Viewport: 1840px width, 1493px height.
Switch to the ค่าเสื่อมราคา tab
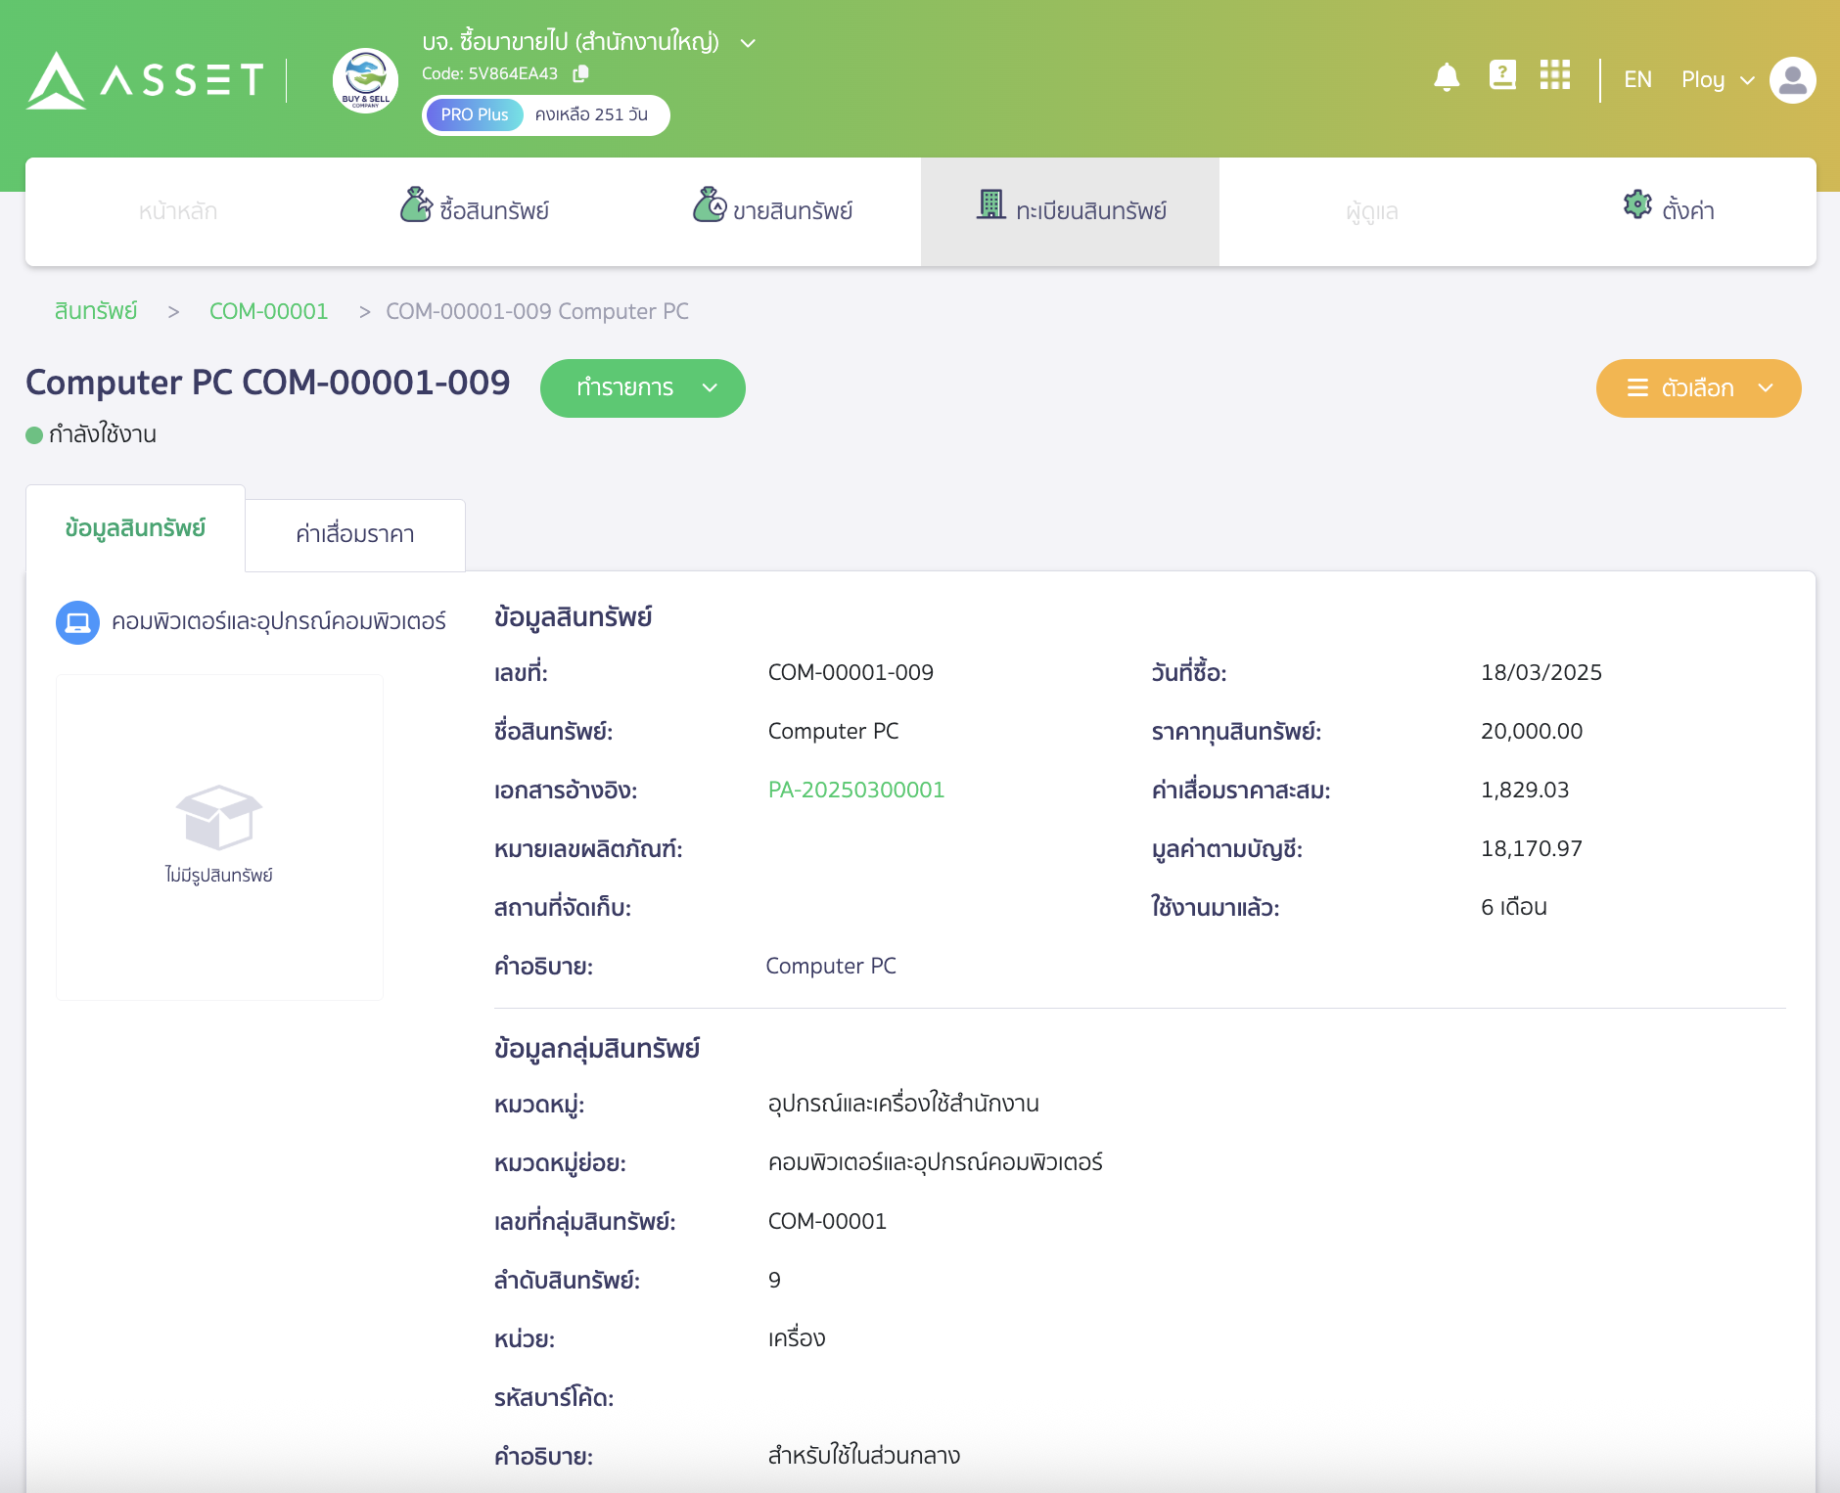pyautogui.click(x=354, y=534)
